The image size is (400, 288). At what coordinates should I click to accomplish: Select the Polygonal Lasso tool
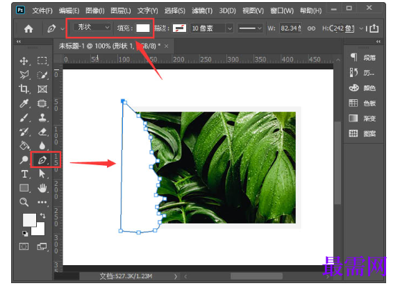(x=24, y=75)
